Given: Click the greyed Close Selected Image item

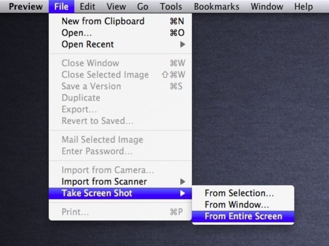Looking at the screenshot, I should (120, 75).
